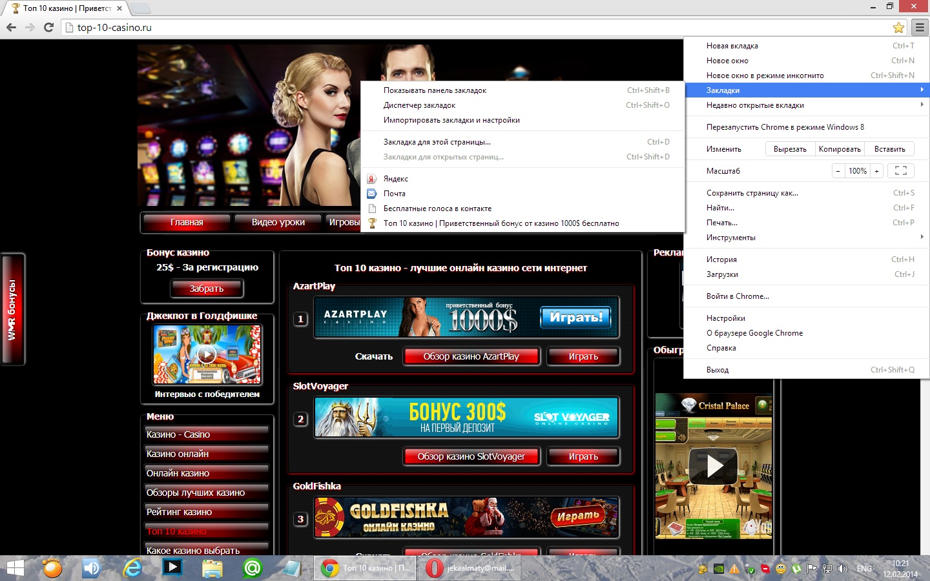Decrease zoom with the minus button
This screenshot has width=930, height=581.
pos(838,171)
